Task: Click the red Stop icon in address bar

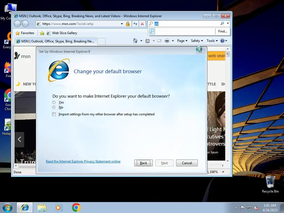Action: click(x=142, y=24)
